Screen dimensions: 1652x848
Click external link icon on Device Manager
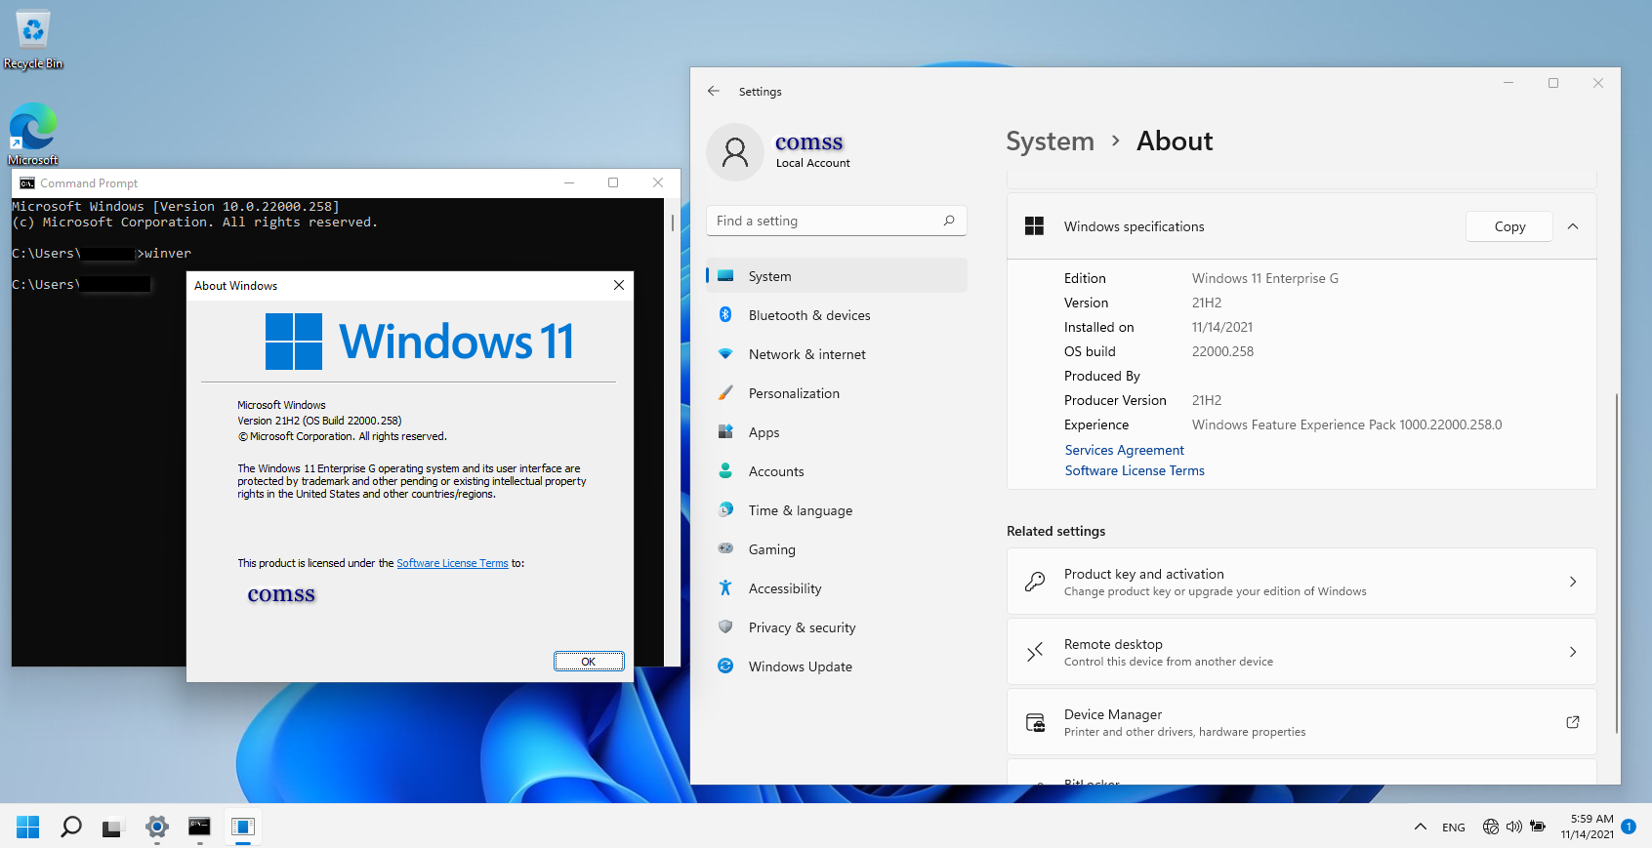point(1573,722)
